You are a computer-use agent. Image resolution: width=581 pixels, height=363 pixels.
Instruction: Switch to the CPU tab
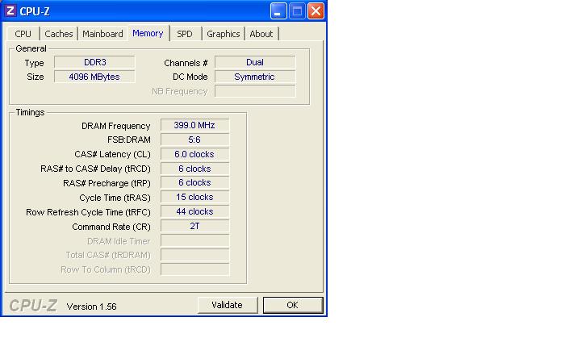[x=23, y=34]
